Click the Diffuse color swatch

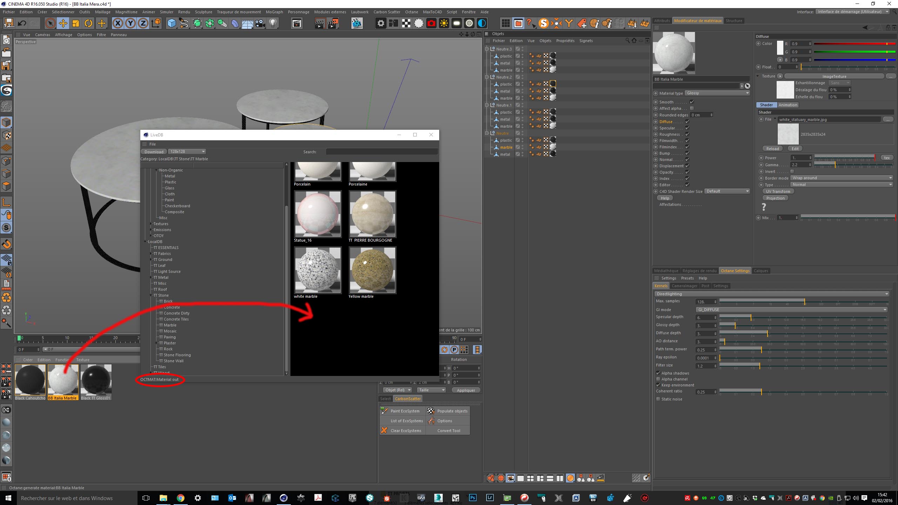point(780,48)
